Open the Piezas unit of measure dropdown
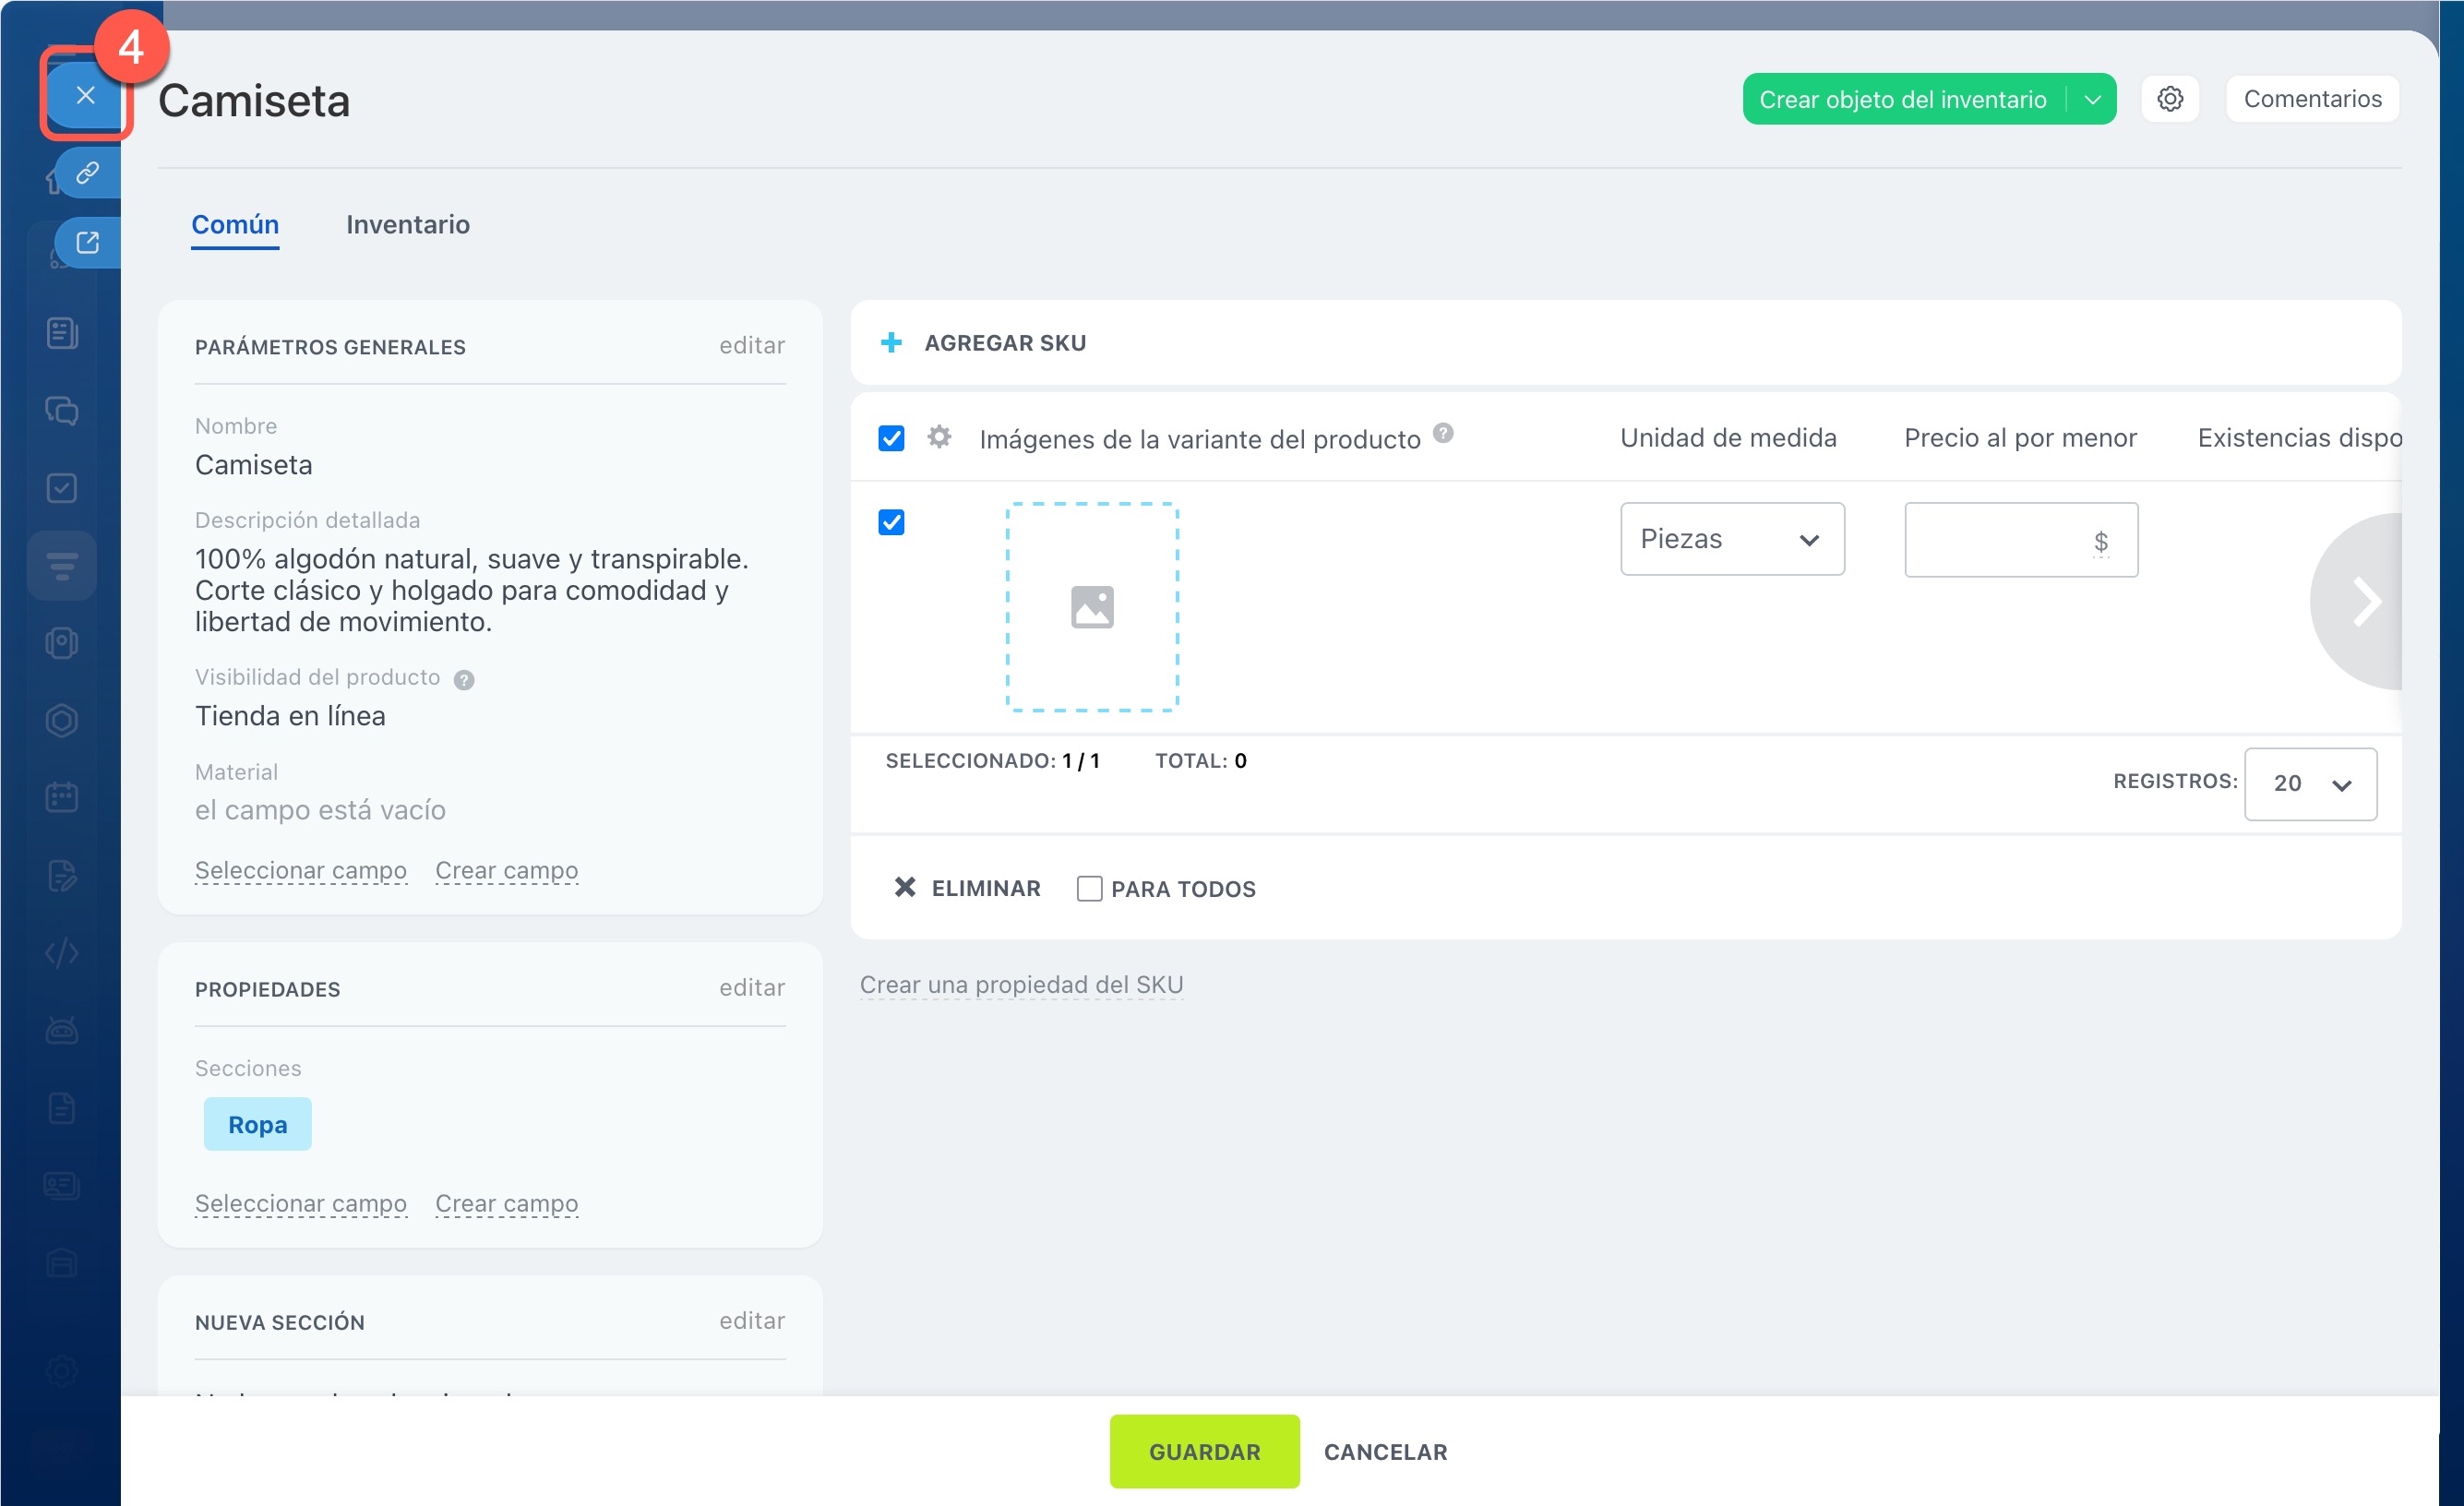 pyautogui.click(x=1732, y=539)
